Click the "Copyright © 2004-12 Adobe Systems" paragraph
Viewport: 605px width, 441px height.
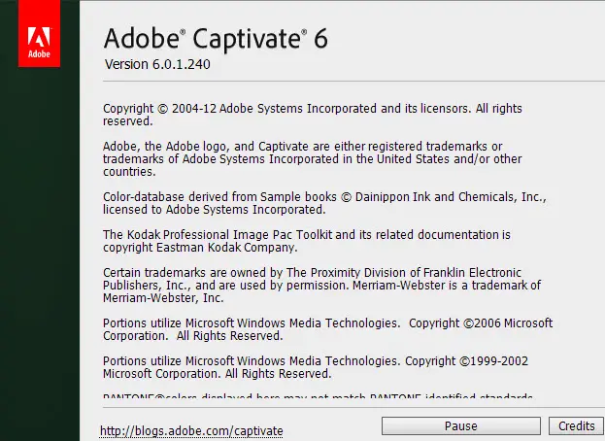tap(312, 115)
